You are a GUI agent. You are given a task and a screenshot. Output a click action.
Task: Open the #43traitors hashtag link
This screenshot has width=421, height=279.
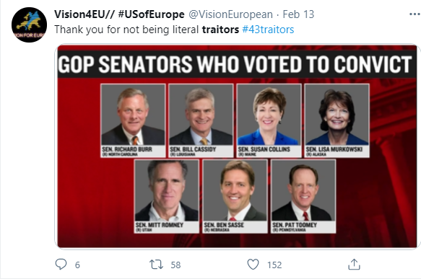point(268,30)
